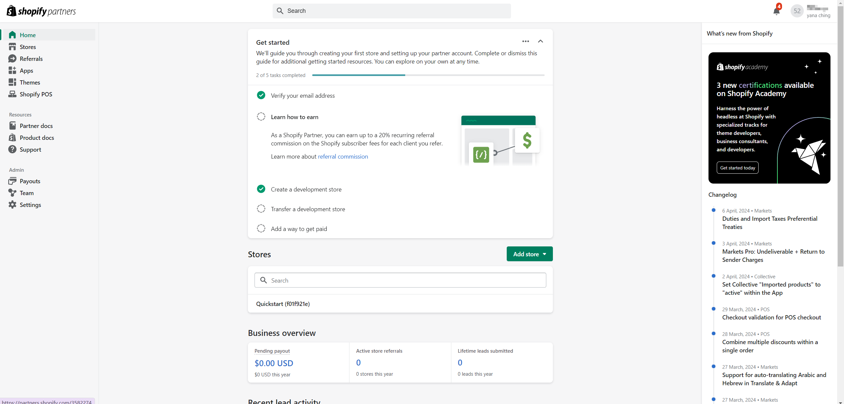Click the Lifetime leads submitted value 0

pyautogui.click(x=460, y=363)
